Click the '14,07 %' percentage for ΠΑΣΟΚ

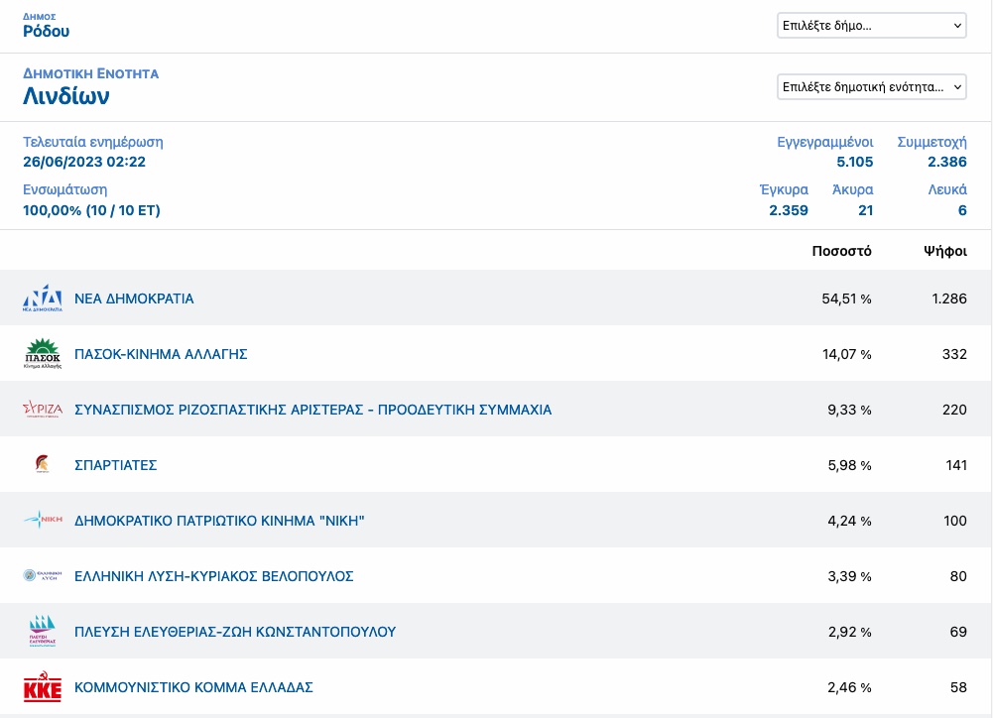click(847, 354)
